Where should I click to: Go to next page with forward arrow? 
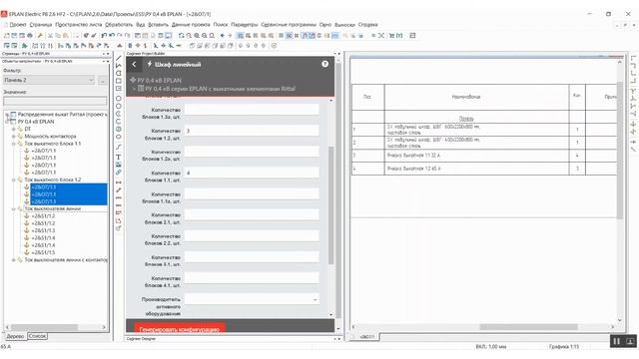(230, 36)
